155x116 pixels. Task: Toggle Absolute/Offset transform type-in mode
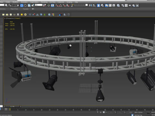(x=104, y=112)
